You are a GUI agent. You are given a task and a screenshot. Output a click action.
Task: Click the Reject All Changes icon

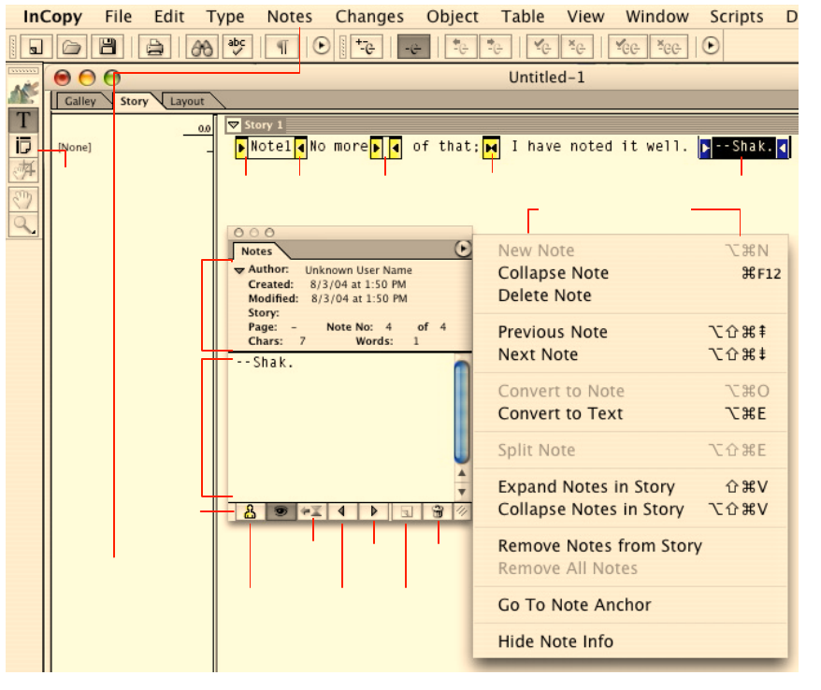click(669, 47)
